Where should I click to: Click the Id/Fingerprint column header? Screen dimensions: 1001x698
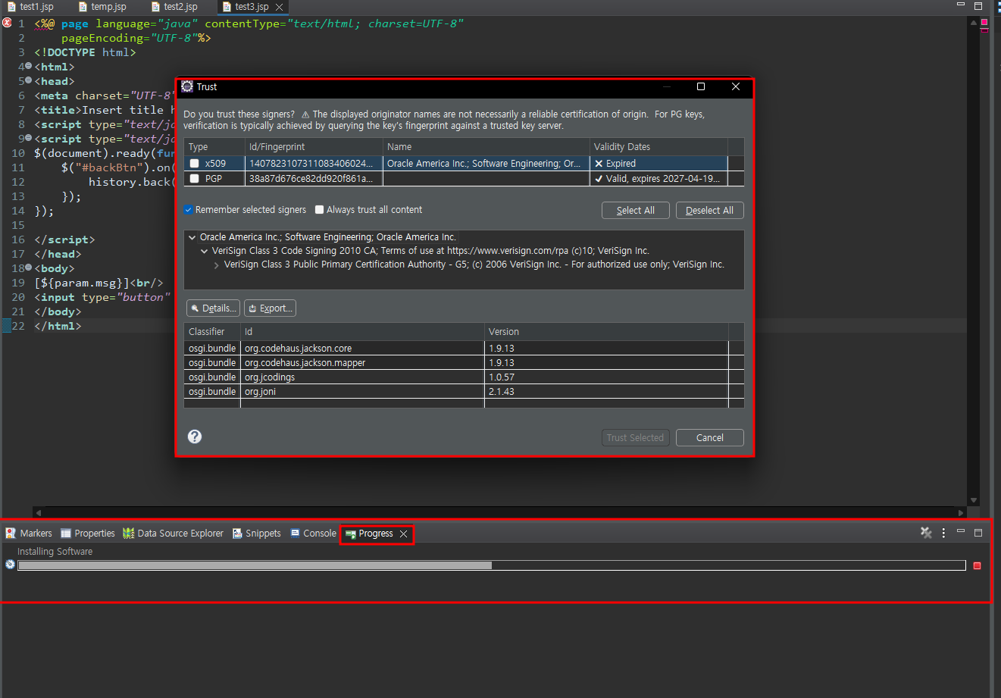point(314,147)
